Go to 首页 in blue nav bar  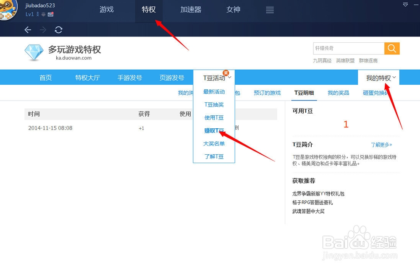45,78
